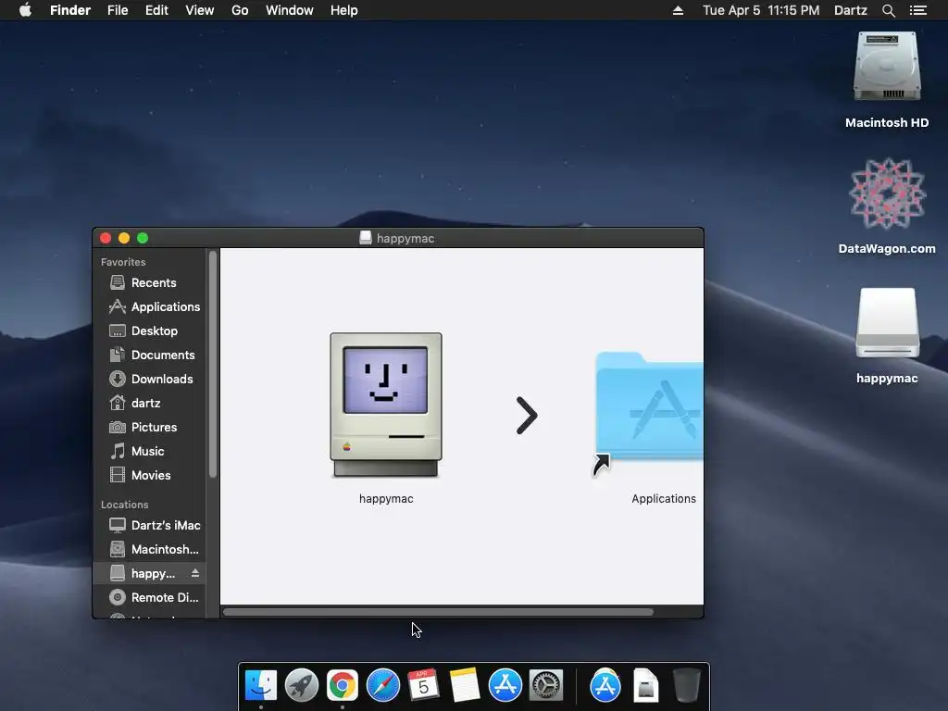This screenshot has width=948, height=711.
Task: Open Recents in the Finder sidebar
Action: click(x=154, y=283)
